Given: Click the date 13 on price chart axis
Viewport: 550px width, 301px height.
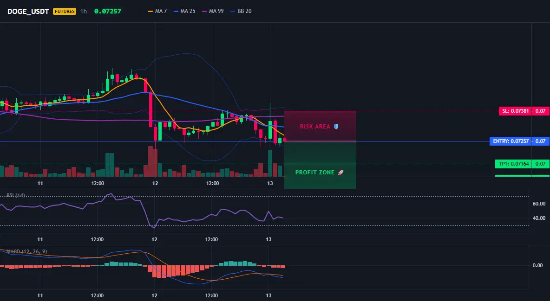Looking at the screenshot, I should click(270, 183).
